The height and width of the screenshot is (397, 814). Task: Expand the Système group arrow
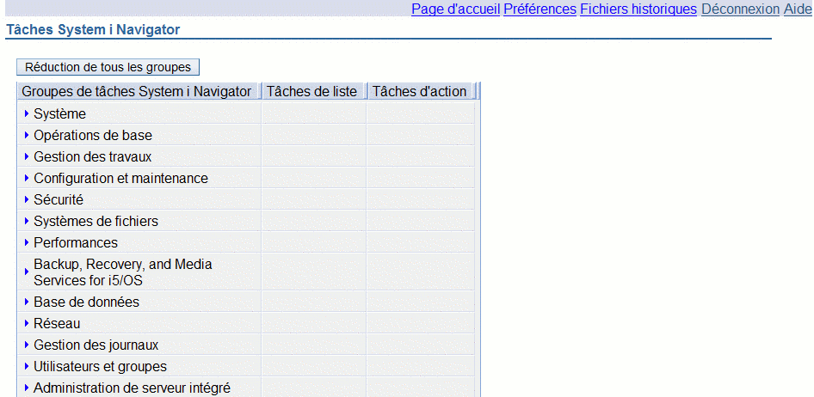27,113
